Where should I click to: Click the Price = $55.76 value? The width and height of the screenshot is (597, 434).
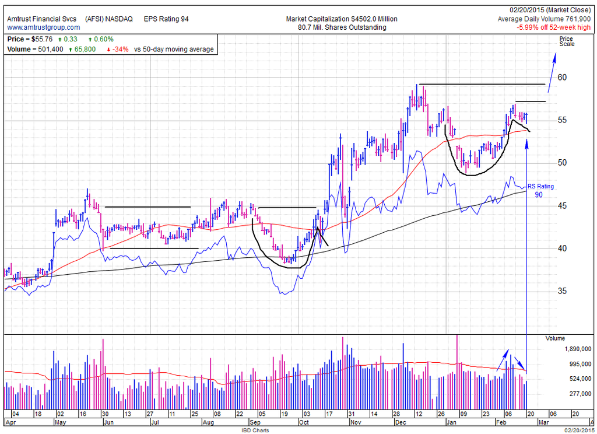[x=30, y=39]
